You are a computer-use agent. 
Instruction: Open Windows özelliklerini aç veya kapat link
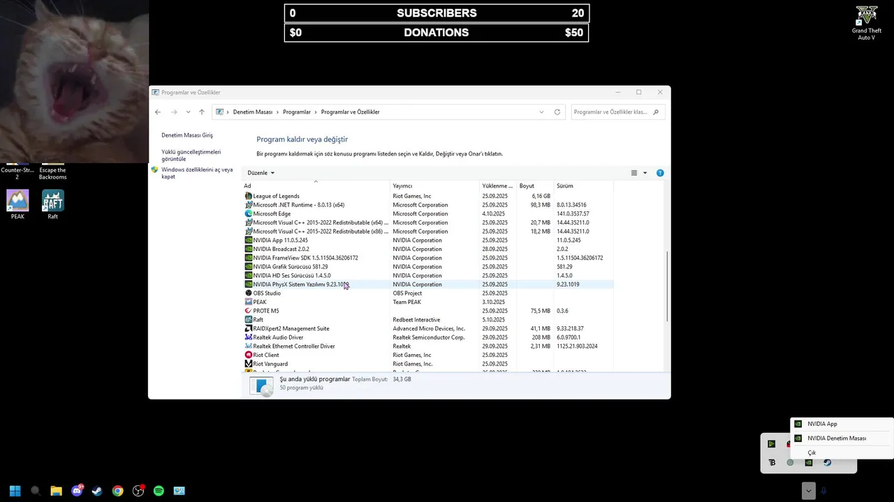197,173
